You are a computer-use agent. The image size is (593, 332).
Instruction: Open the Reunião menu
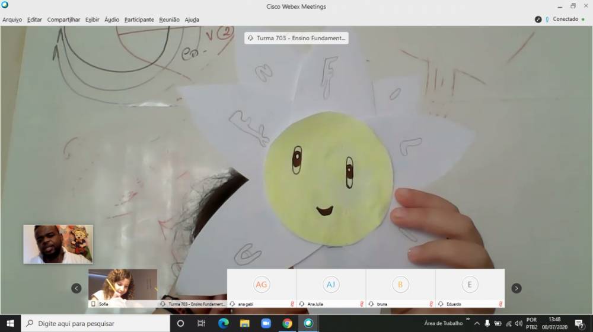tap(169, 20)
